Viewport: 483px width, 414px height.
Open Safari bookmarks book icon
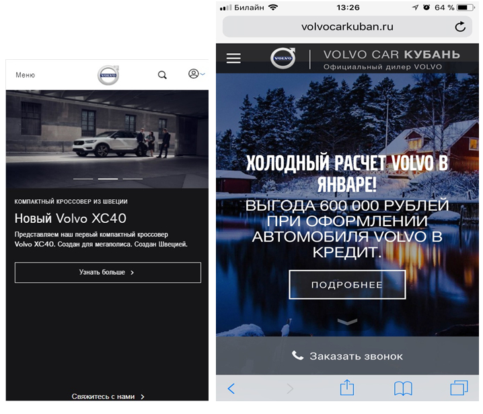click(x=403, y=388)
